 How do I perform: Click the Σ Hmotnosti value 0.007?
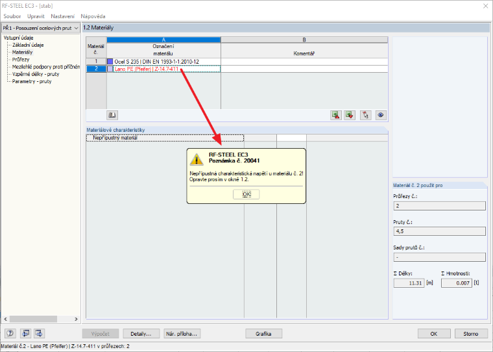point(457,283)
